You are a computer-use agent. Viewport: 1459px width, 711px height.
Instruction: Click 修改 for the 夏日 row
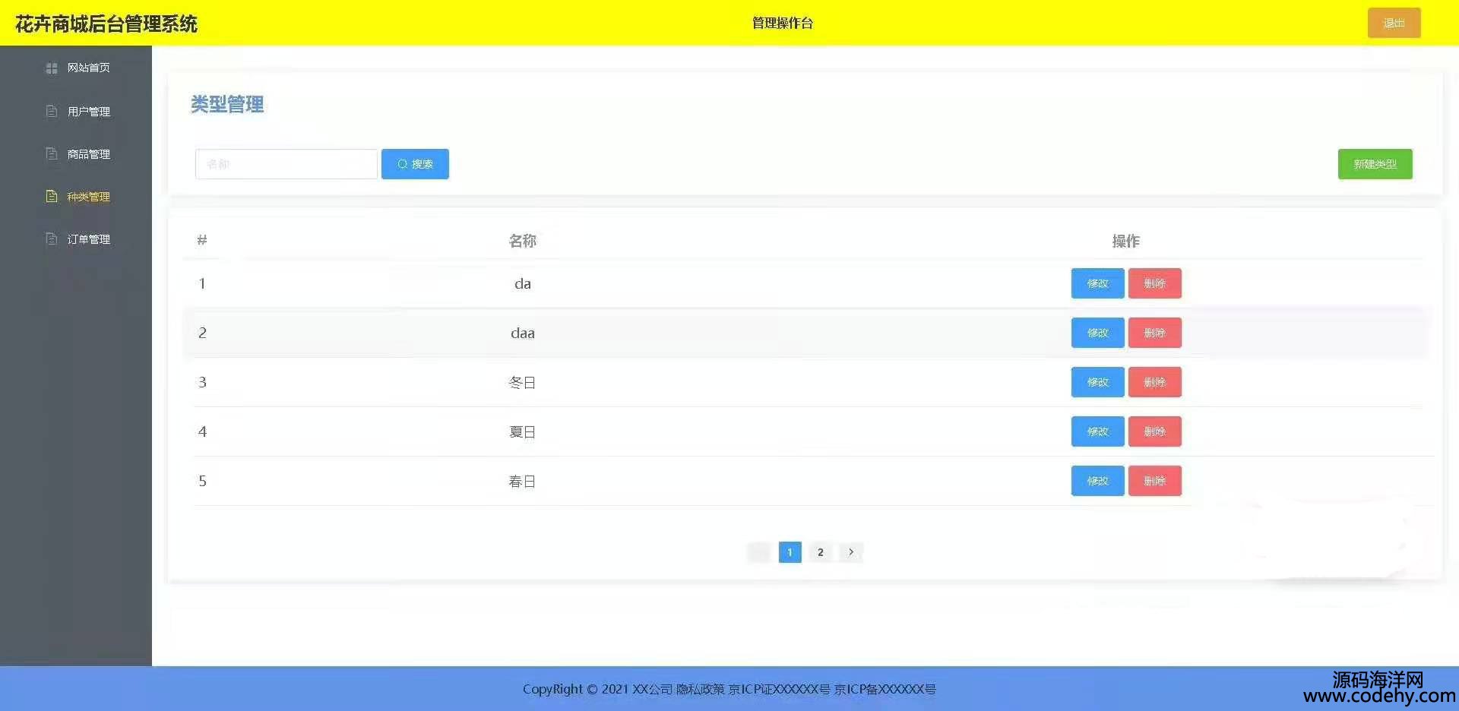(1097, 431)
